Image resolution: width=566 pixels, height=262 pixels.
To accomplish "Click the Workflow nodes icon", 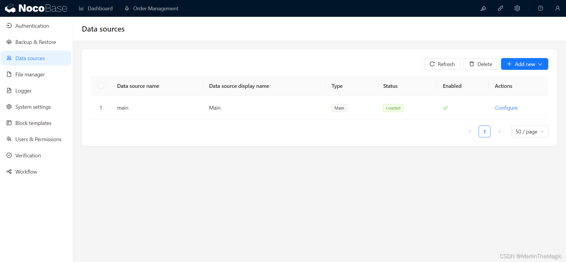I will (9, 172).
